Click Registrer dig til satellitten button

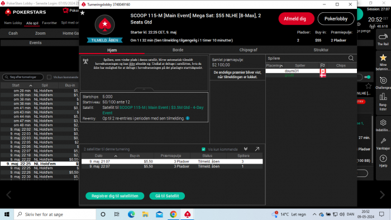point(115,196)
